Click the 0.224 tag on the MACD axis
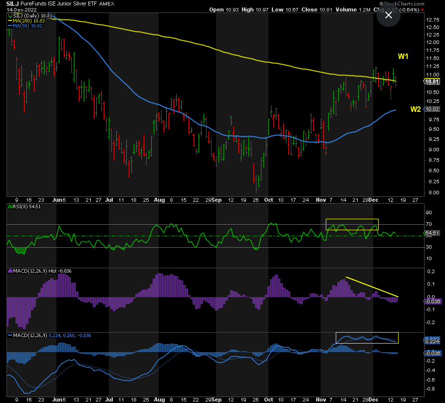 (432, 341)
